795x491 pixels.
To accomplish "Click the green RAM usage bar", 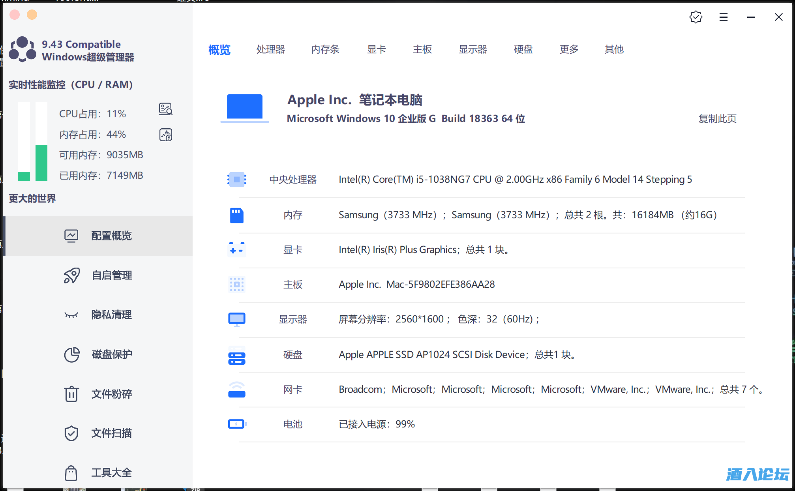I will (41, 163).
